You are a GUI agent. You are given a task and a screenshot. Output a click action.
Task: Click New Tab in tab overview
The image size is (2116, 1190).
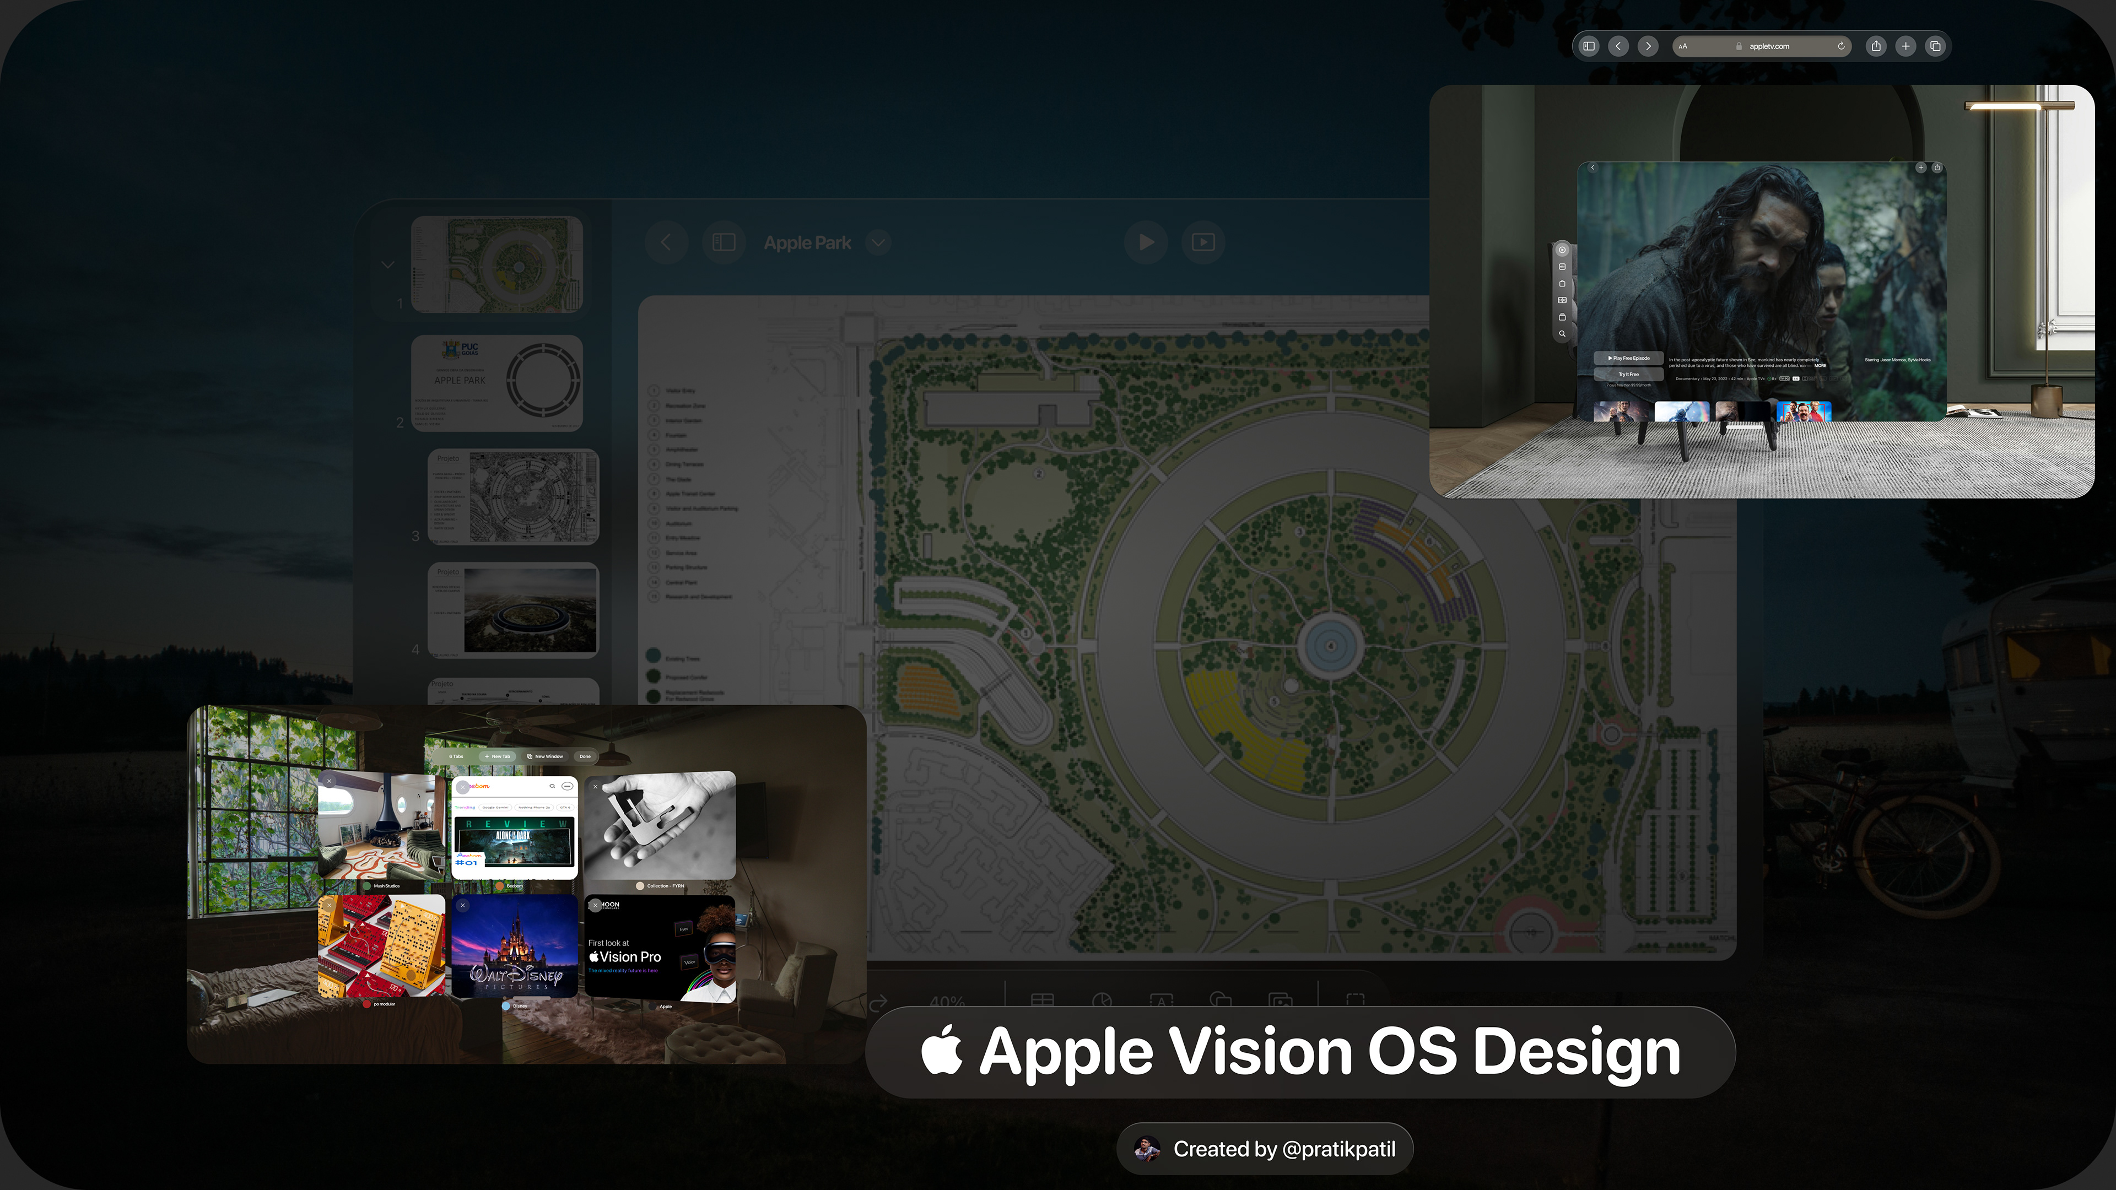(x=497, y=756)
